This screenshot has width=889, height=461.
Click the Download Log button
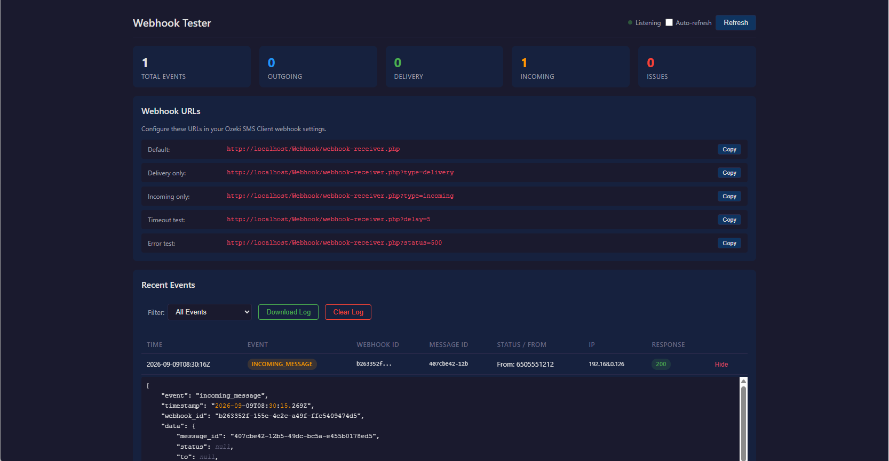coord(288,312)
